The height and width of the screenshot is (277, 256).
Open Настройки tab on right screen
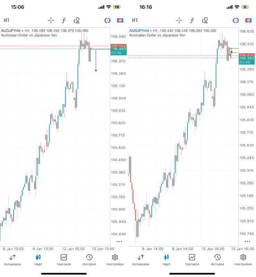[x=243, y=259]
